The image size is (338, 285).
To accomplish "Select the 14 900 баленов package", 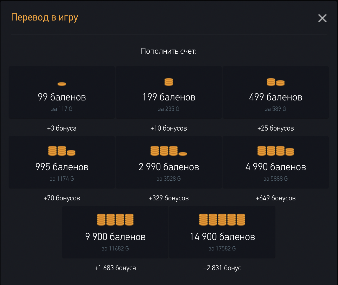I will tap(222, 237).
